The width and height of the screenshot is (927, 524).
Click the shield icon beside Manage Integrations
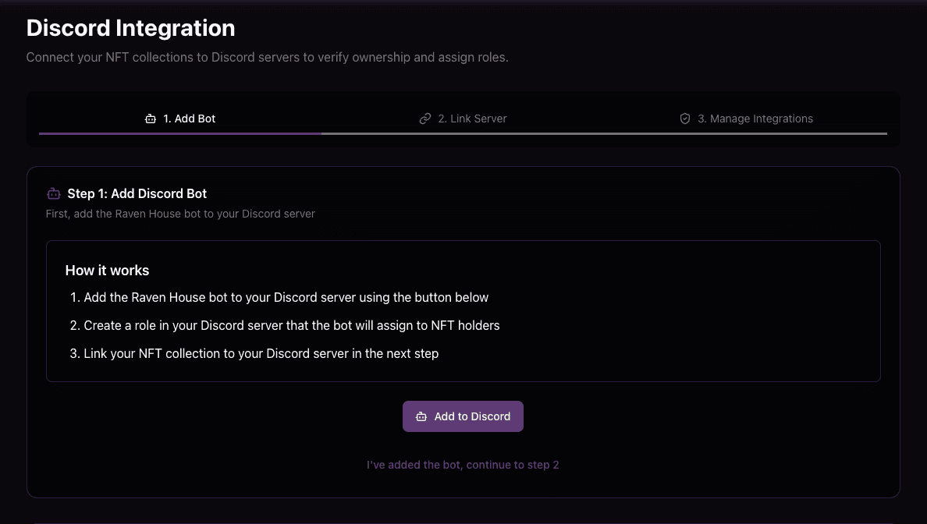[685, 119]
